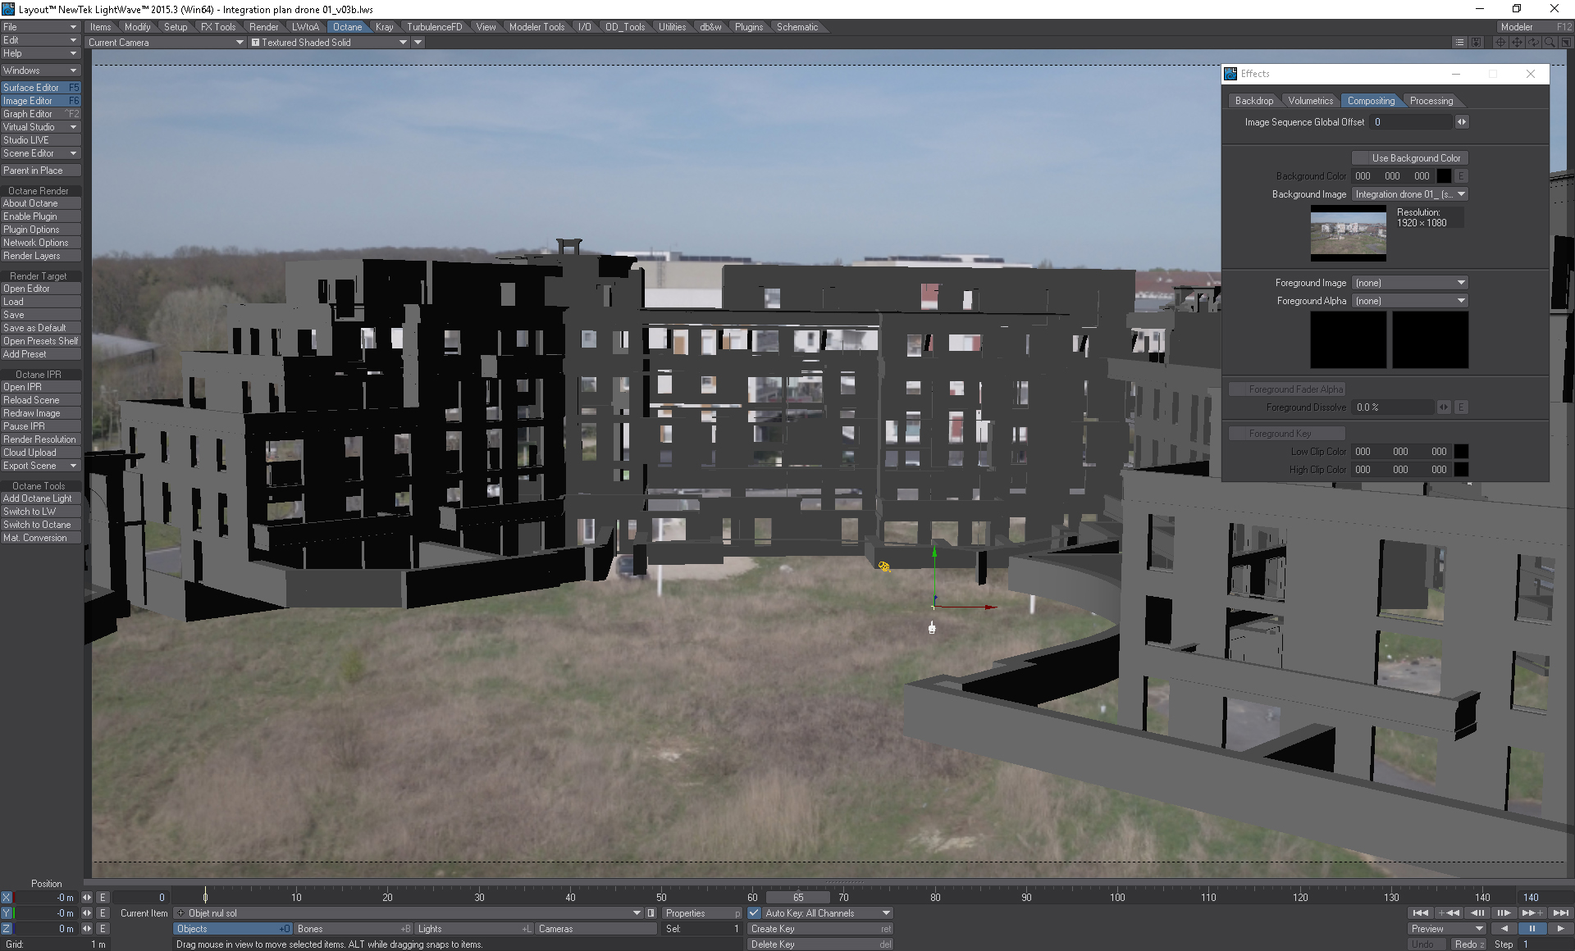Click the viewport pan (move) icon

click(1517, 42)
